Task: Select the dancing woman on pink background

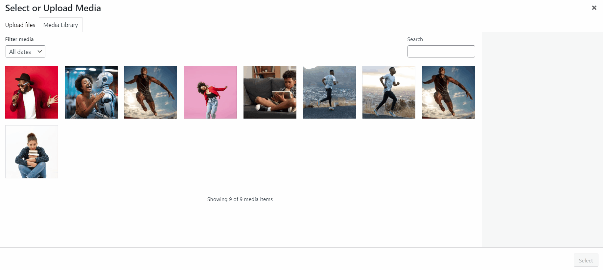Action: click(210, 92)
